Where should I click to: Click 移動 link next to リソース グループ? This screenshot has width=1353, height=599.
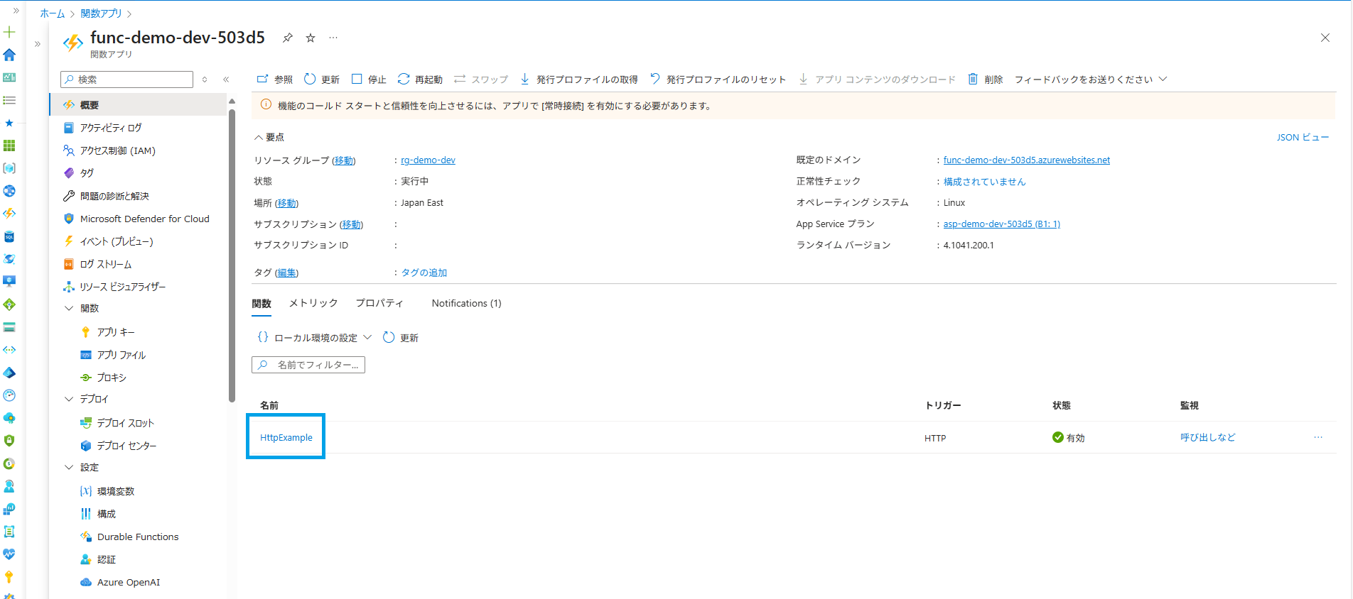click(x=344, y=160)
